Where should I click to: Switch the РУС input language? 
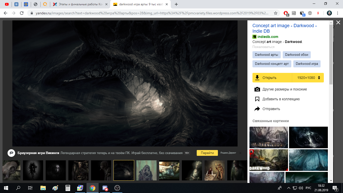pos(308,188)
